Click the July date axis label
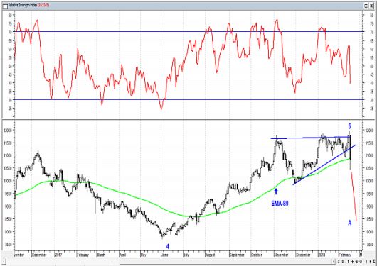Screen dimensions: 377x266 click(186, 255)
